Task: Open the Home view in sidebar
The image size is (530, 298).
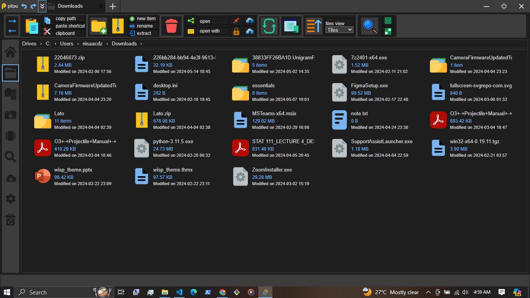Action: (10, 52)
